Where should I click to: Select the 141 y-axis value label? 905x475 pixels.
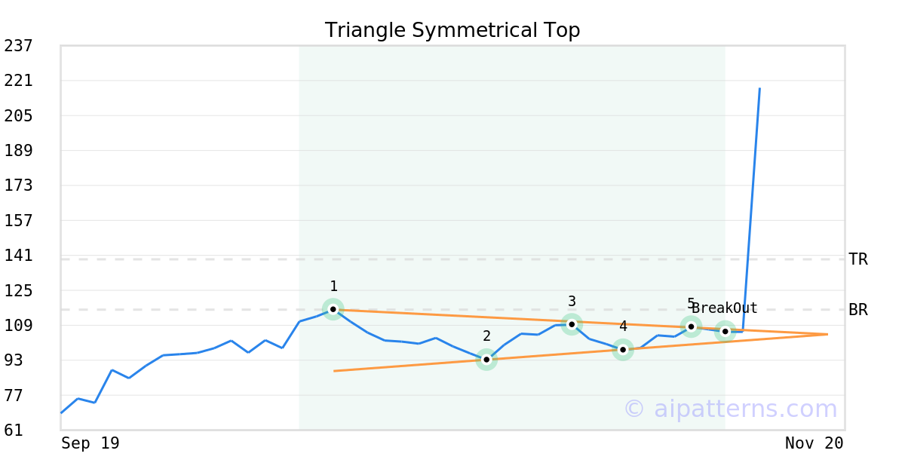pos(18,256)
